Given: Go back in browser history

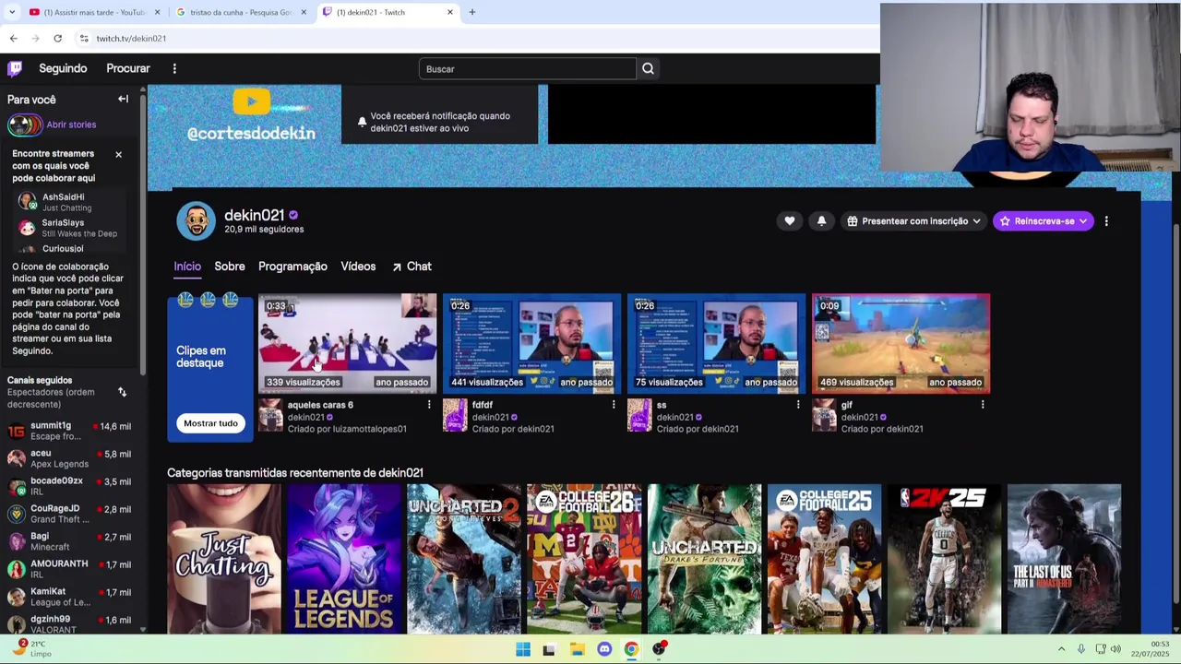Looking at the screenshot, I should click(x=13, y=38).
